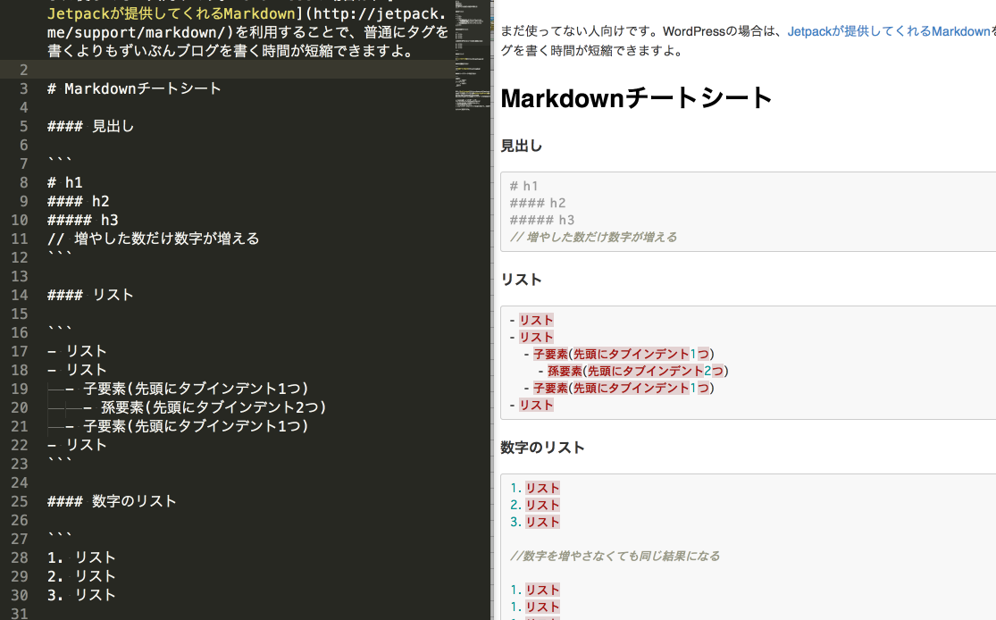Screen dimensions: 996x620
Task: Click '#### h2' in the preview code block
Action: (538, 204)
